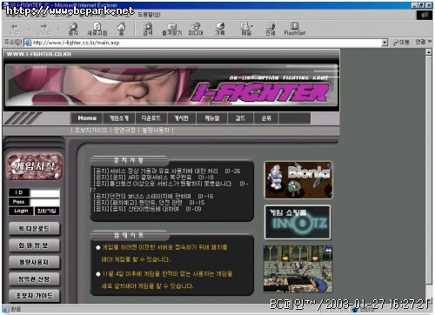Refresh the page using 새로고침 icon
Screen dimensions: 435x315
point(97,29)
